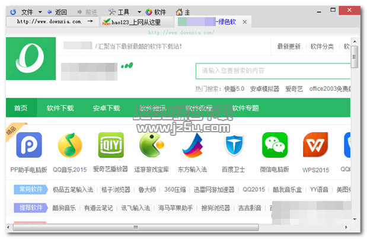Click the home page house icon
The image size is (367, 239).
coord(179,12)
